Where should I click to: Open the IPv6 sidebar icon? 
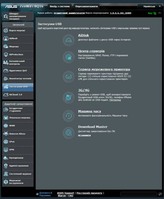click(x=6, y=142)
